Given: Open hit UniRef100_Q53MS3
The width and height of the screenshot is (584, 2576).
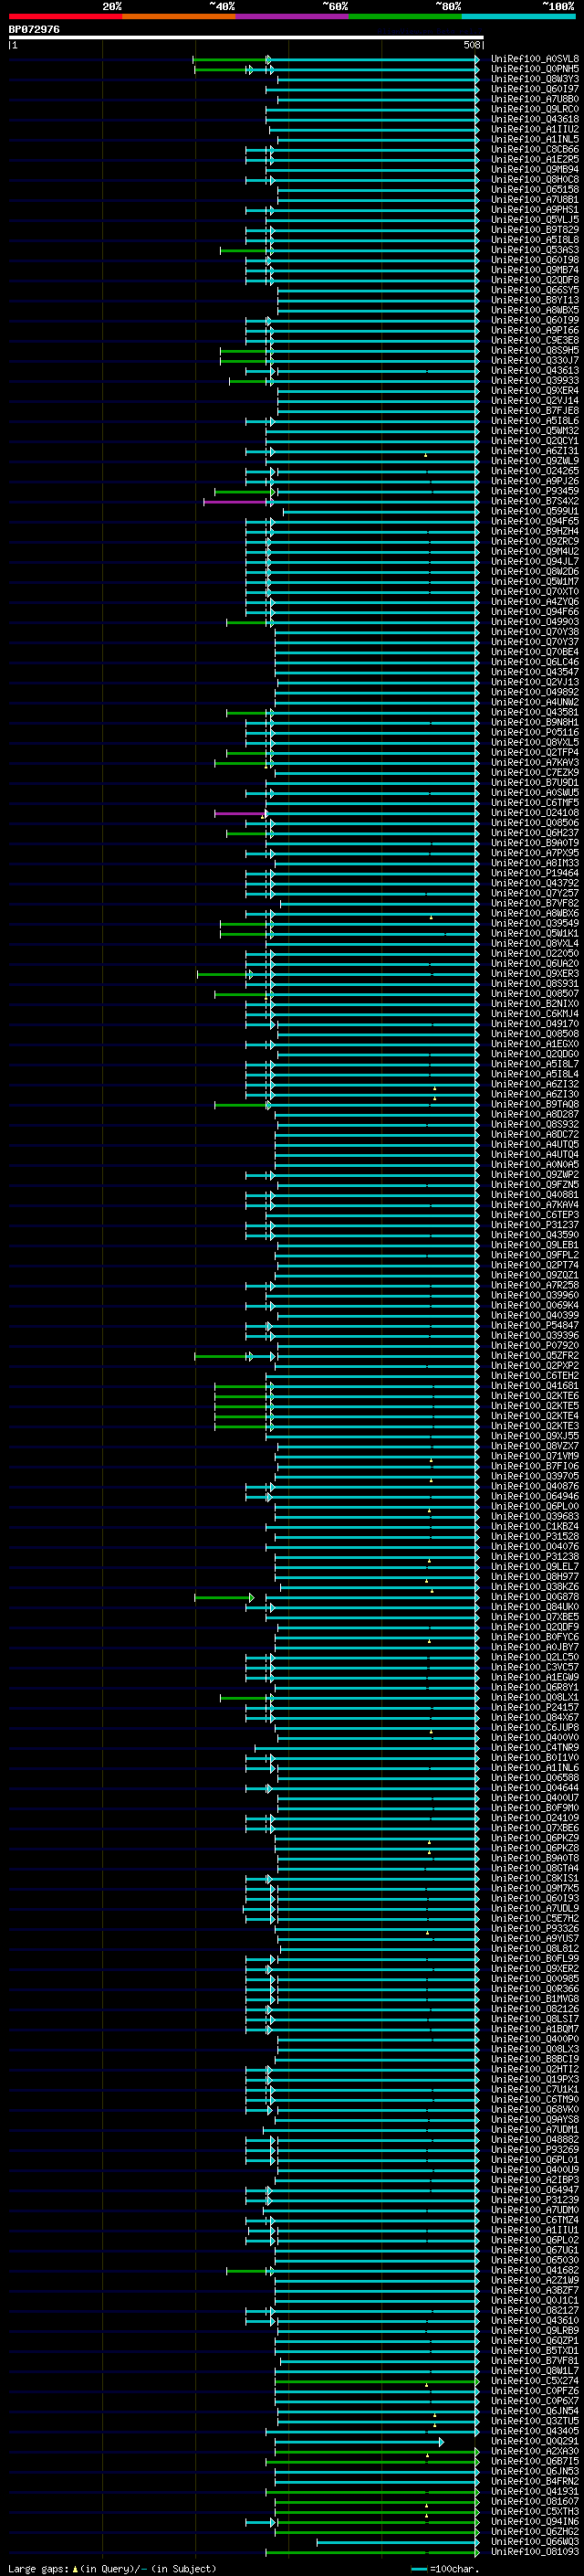Looking at the screenshot, I should tap(535, 250).
